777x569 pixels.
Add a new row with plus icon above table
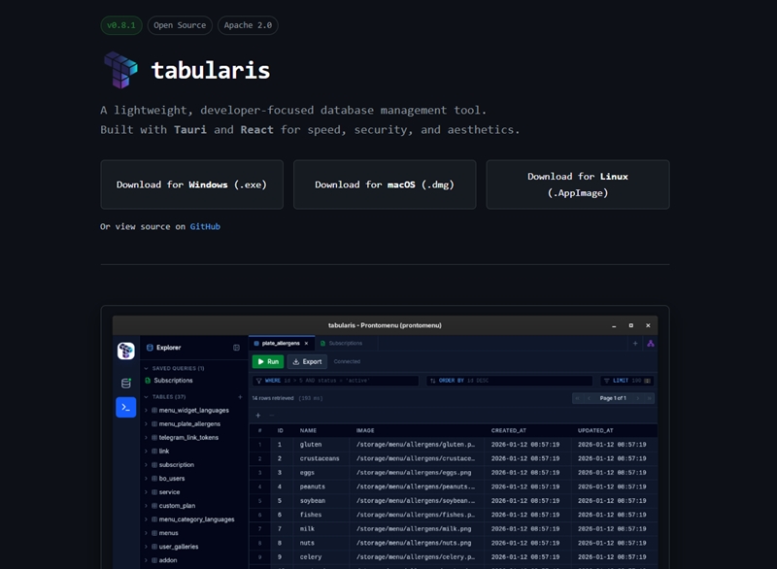pos(258,416)
